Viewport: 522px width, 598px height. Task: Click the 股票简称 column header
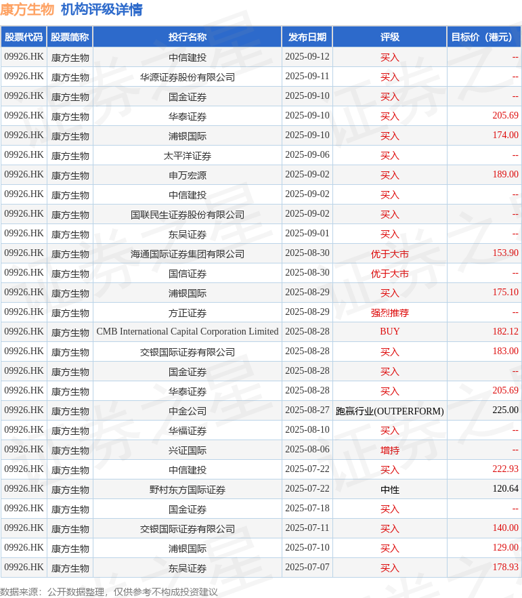pyautogui.click(x=70, y=37)
